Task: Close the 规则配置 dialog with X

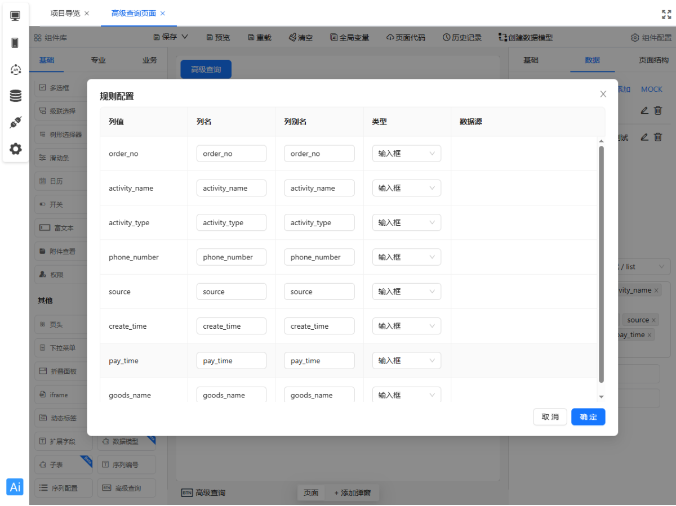Action: pyautogui.click(x=603, y=94)
